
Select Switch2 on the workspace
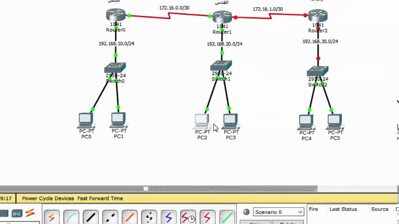point(318,71)
